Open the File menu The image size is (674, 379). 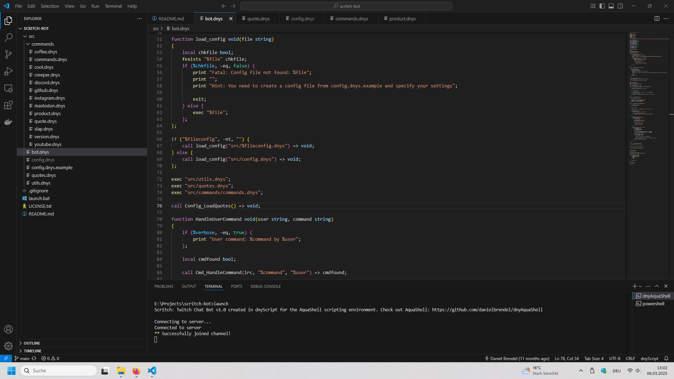[18, 6]
